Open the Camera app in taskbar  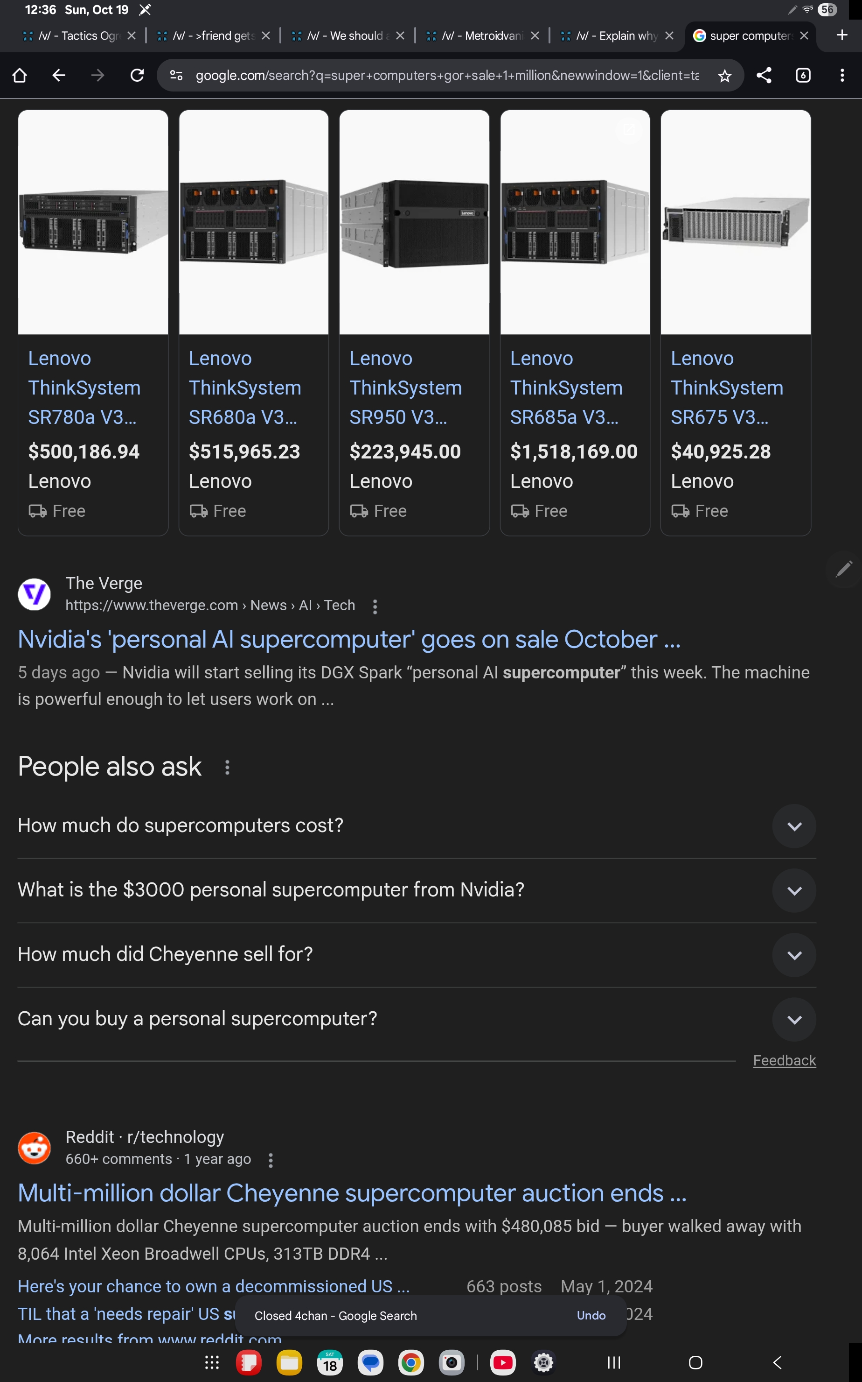(452, 1362)
